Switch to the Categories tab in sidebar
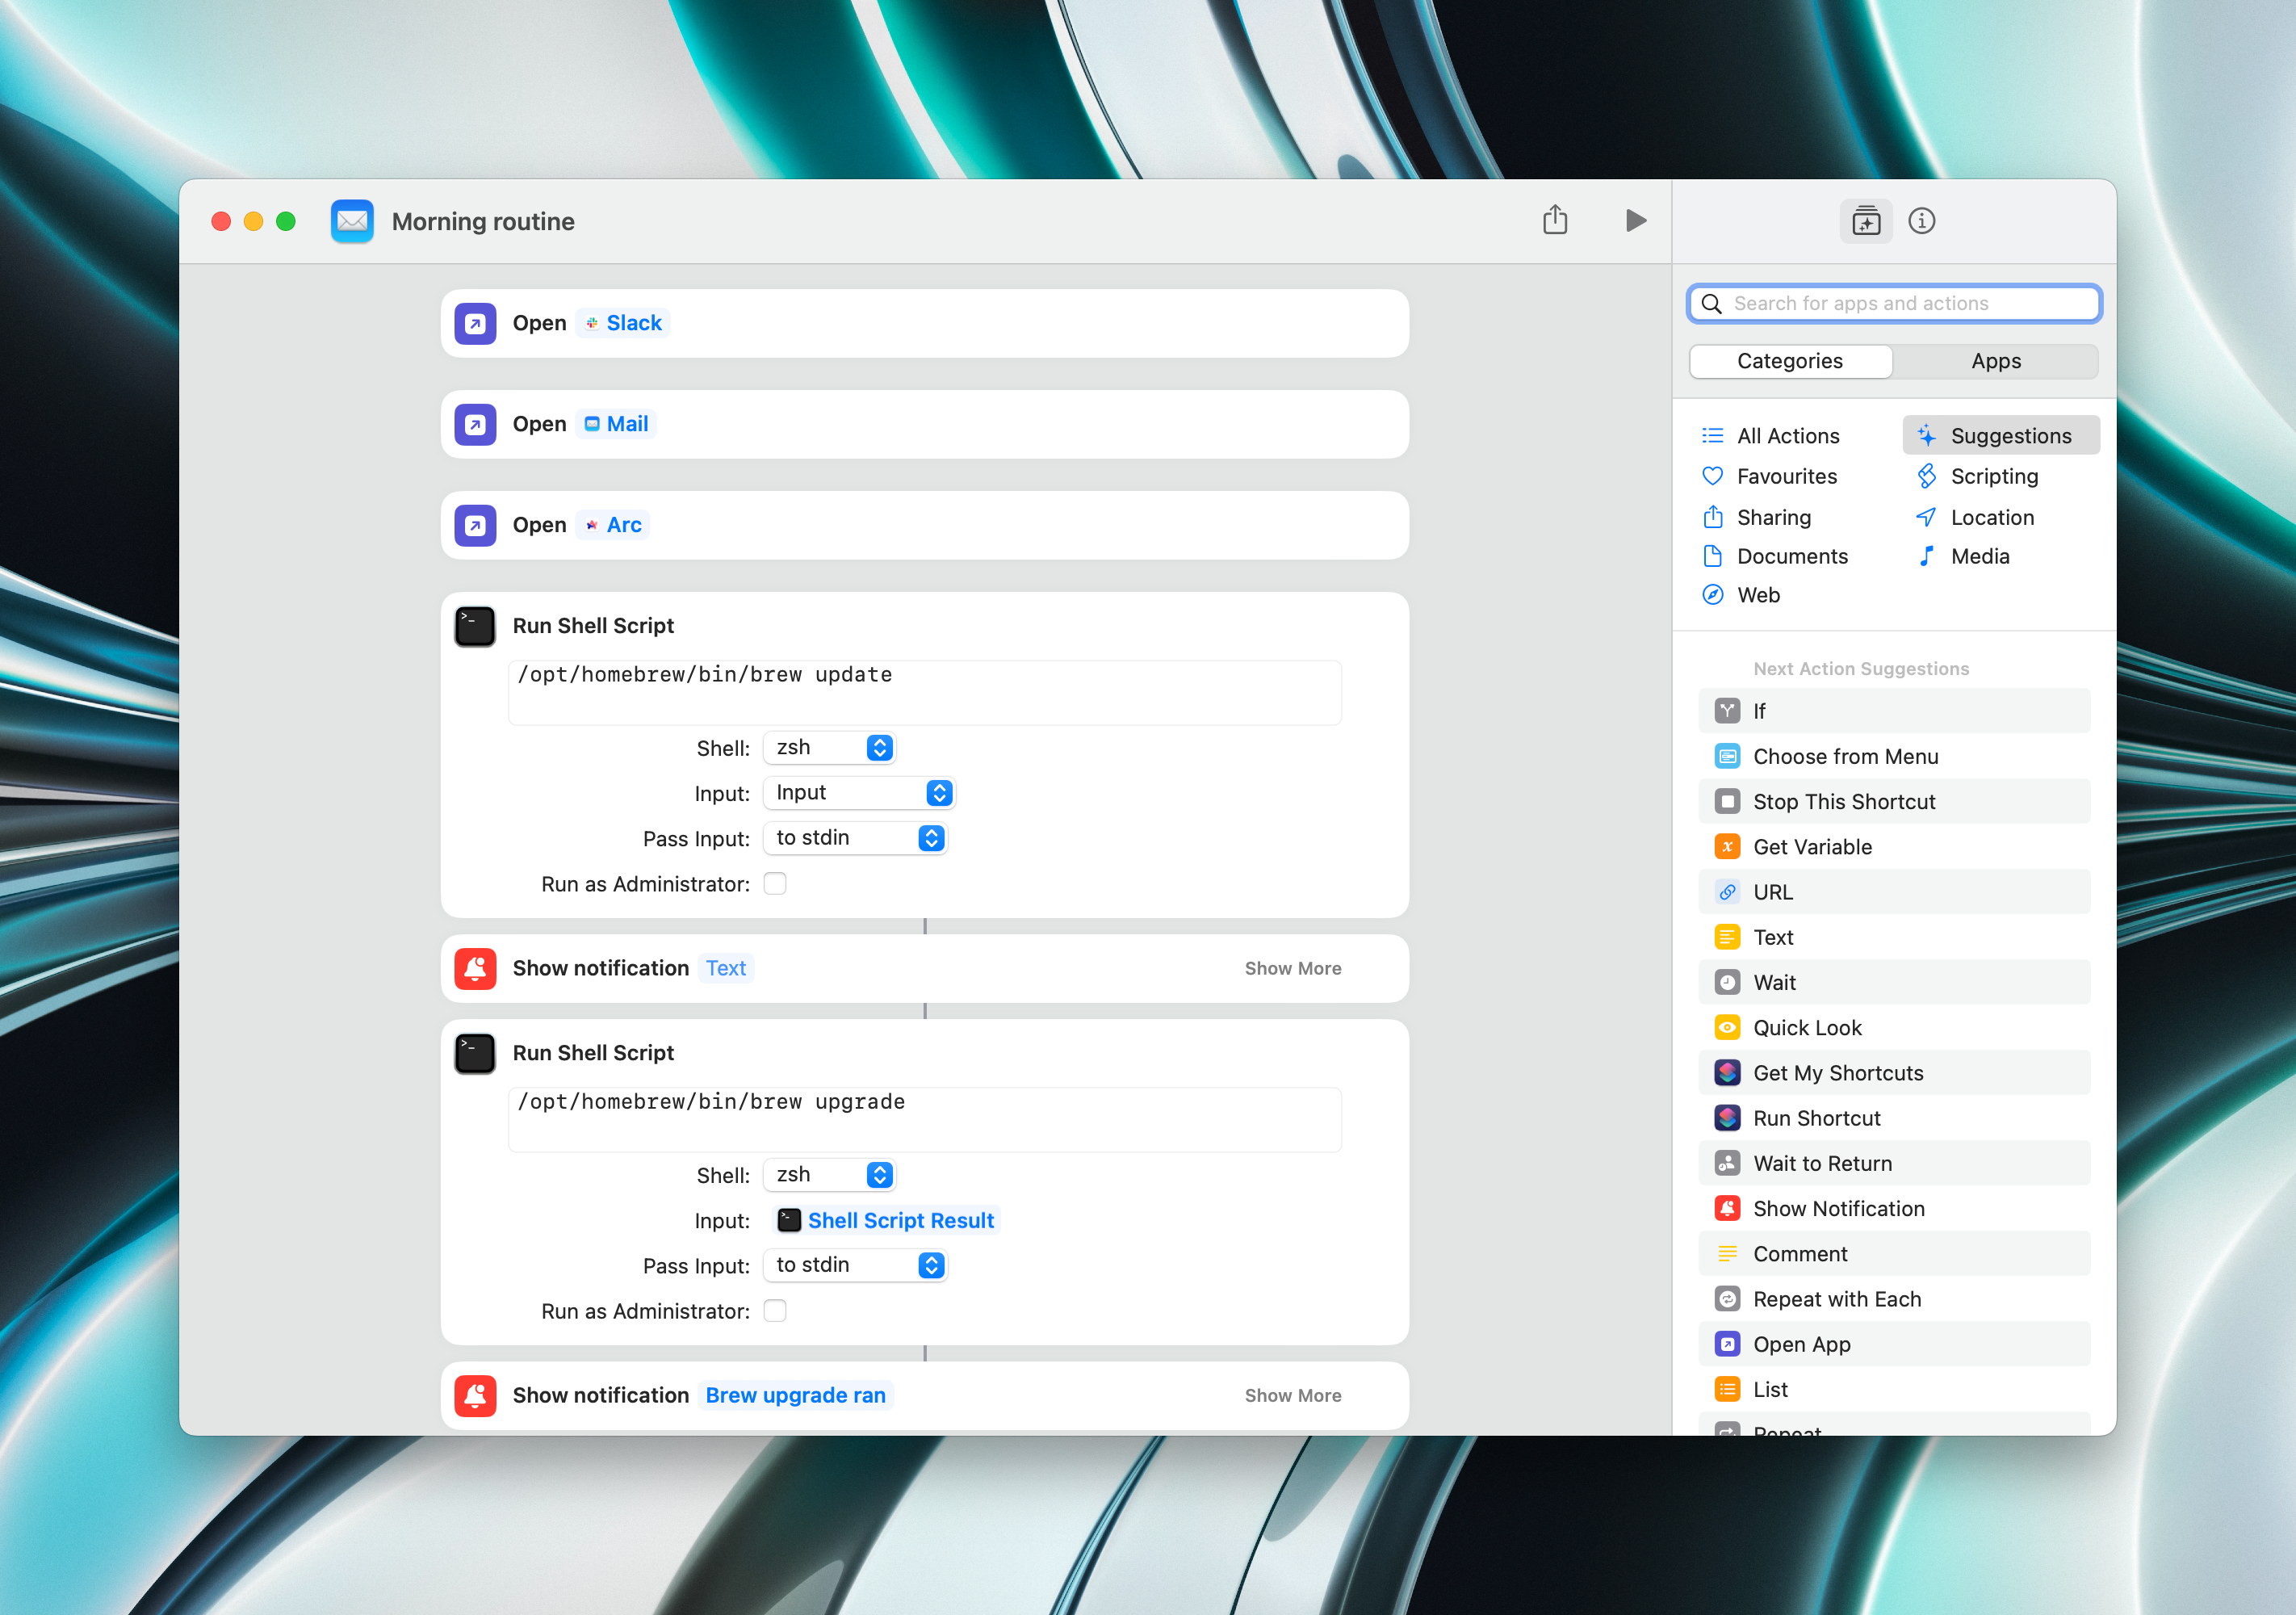 pyautogui.click(x=1789, y=362)
